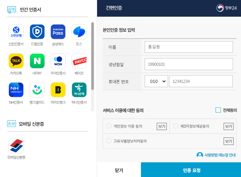The image size is (241, 177).
Task: Click the 정부24 logo
Action: (x=226, y=8)
